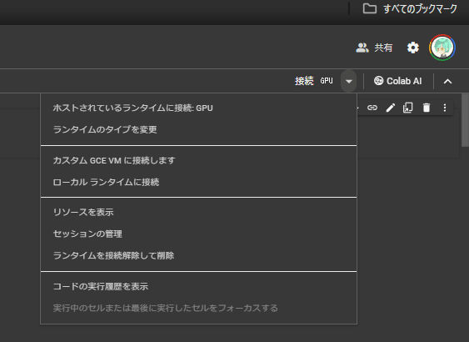Screen dimensions: 469x342
Task: Click 実行中のセルまたは最後に実行したセルをフォーカスする
Action: coord(198,308)
